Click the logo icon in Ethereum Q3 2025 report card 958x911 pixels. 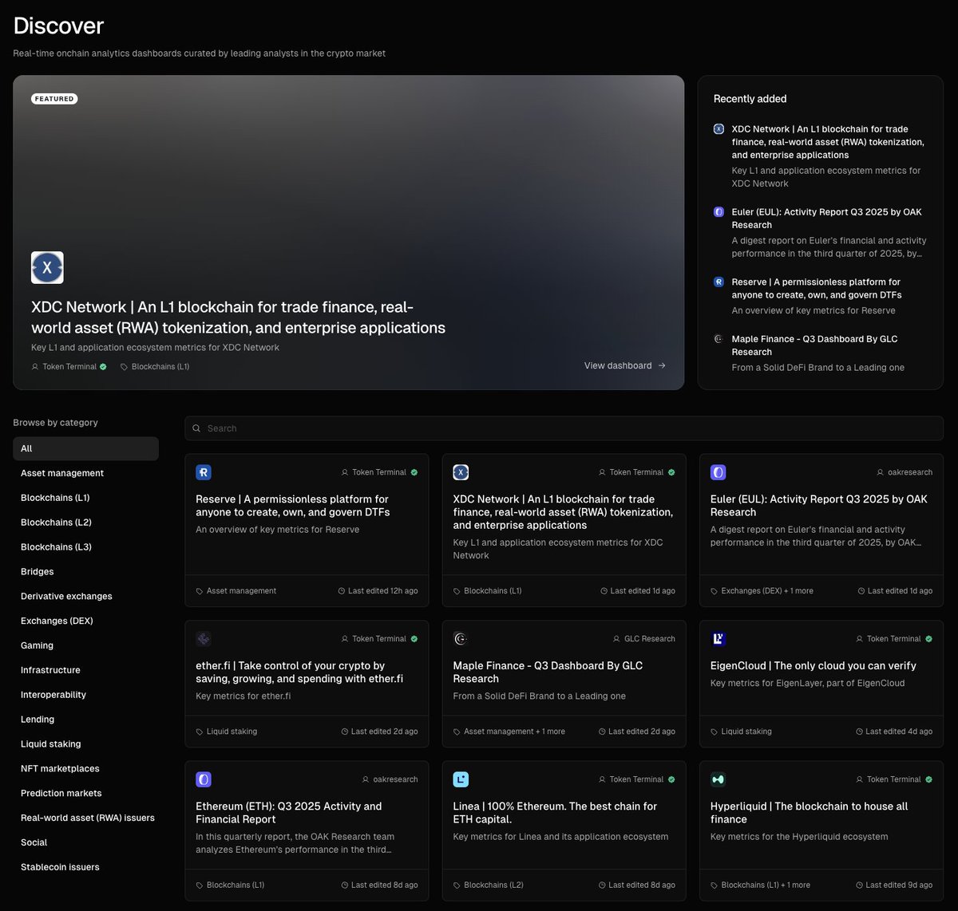pyautogui.click(x=204, y=779)
